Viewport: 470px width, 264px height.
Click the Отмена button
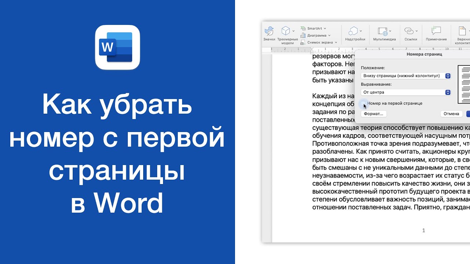tap(451, 114)
